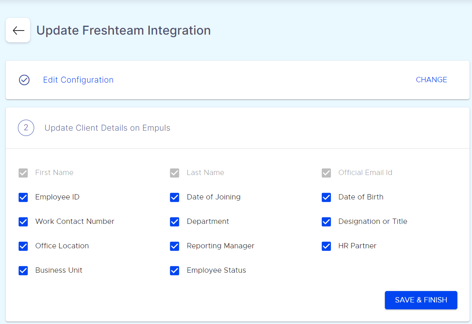Image resolution: width=472 pixels, height=324 pixels.
Task: Uncheck the Employee ID checkbox
Action: 23,197
